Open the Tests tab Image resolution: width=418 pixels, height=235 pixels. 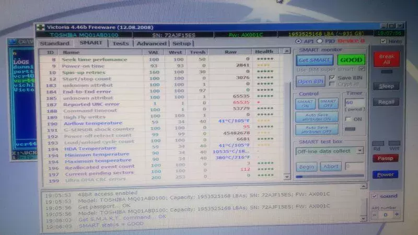pos(121,43)
